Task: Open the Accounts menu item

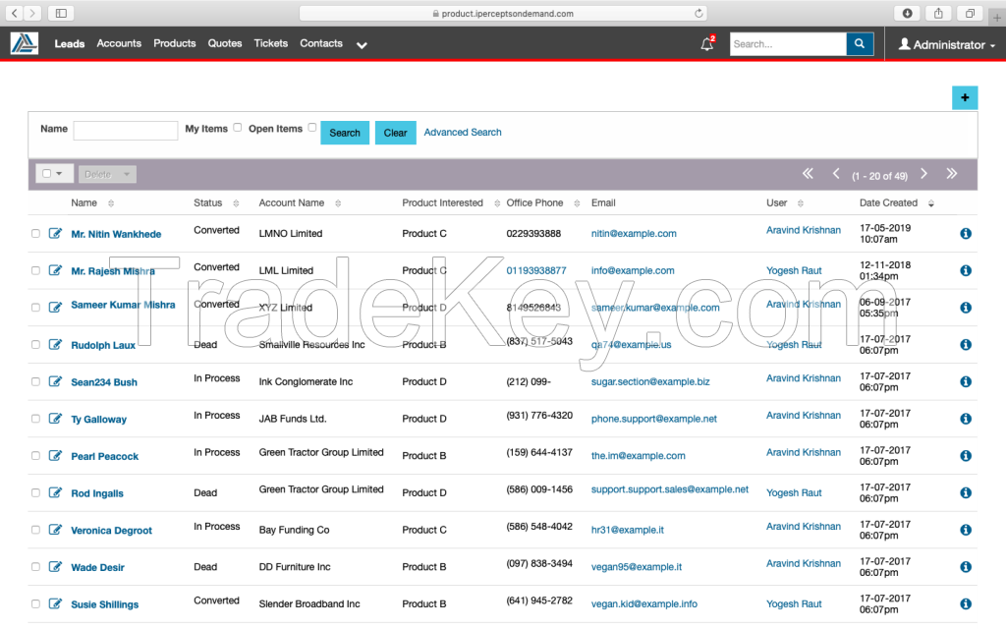Action: [119, 43]
